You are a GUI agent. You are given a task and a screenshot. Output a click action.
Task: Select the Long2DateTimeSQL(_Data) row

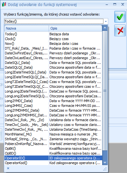(53, 72)
